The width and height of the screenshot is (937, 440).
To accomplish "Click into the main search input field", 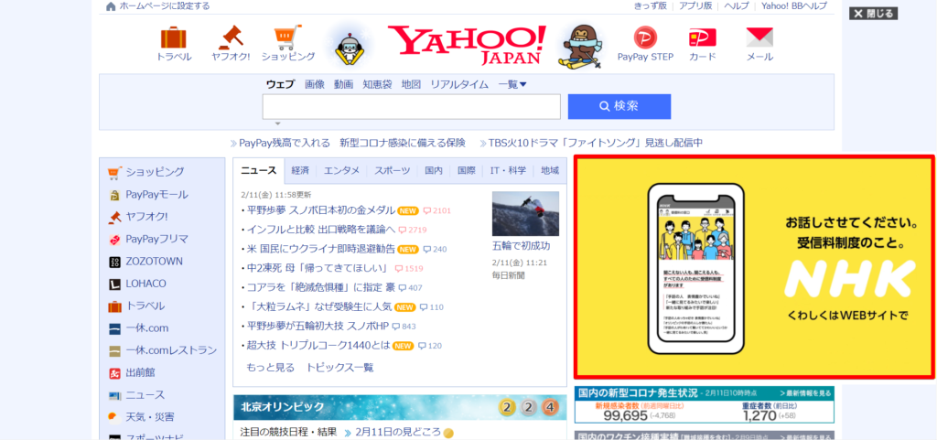I will coord(411,106).
